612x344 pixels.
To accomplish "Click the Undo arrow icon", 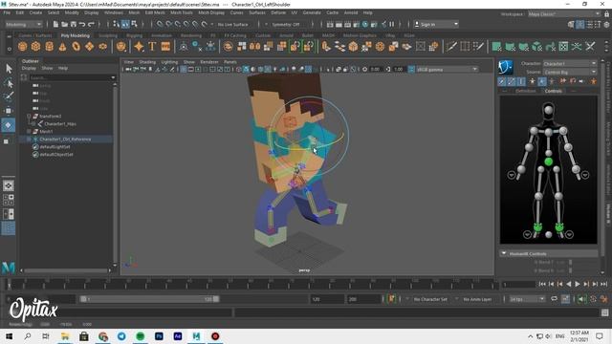I will click(x=82, y=24).
